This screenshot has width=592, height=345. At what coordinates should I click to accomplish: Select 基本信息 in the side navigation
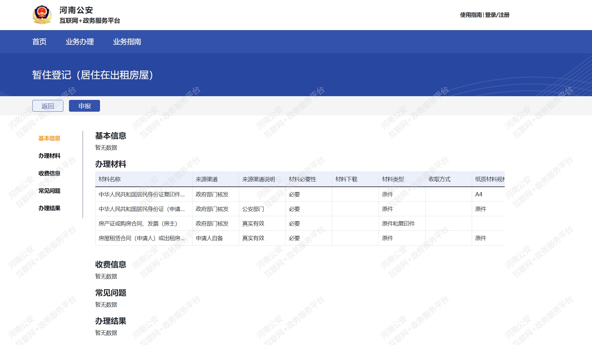[x=49, y=138]
